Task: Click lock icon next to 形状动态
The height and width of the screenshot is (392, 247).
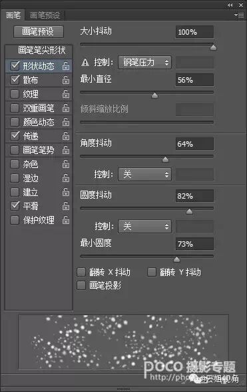Action: pos(66,66)
